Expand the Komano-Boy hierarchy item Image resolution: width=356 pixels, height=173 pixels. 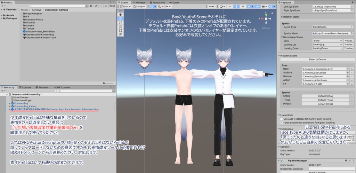[x=9, y=103]
